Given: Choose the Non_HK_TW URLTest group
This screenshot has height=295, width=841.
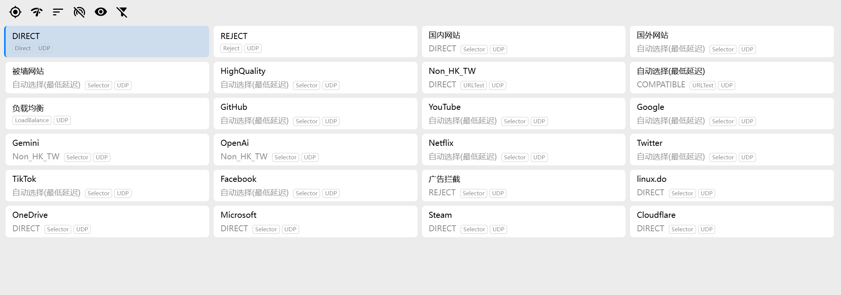Looking at the screenshot, I should click(523, 78).
